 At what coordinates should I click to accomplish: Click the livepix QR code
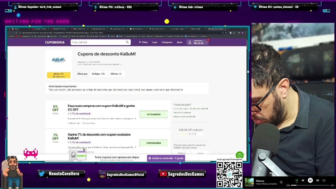229,175
